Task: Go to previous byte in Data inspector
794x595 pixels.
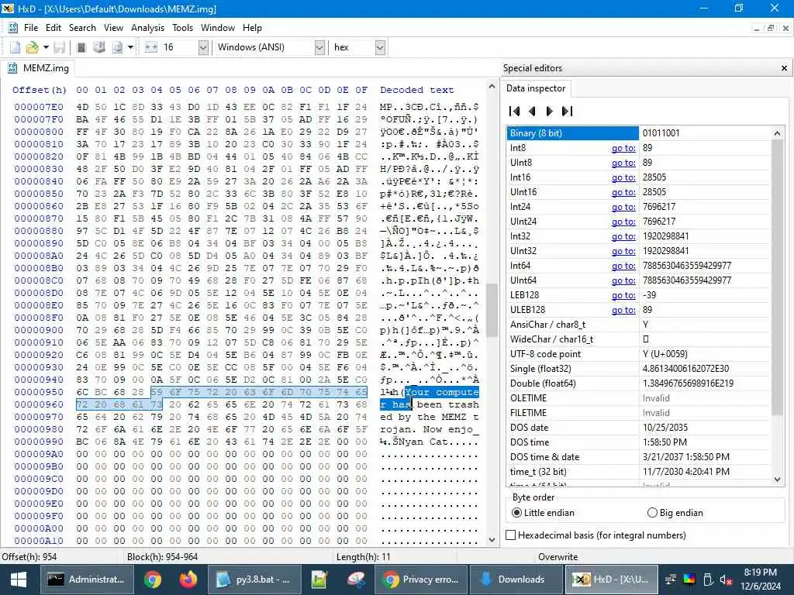Action: pos(532,111)
